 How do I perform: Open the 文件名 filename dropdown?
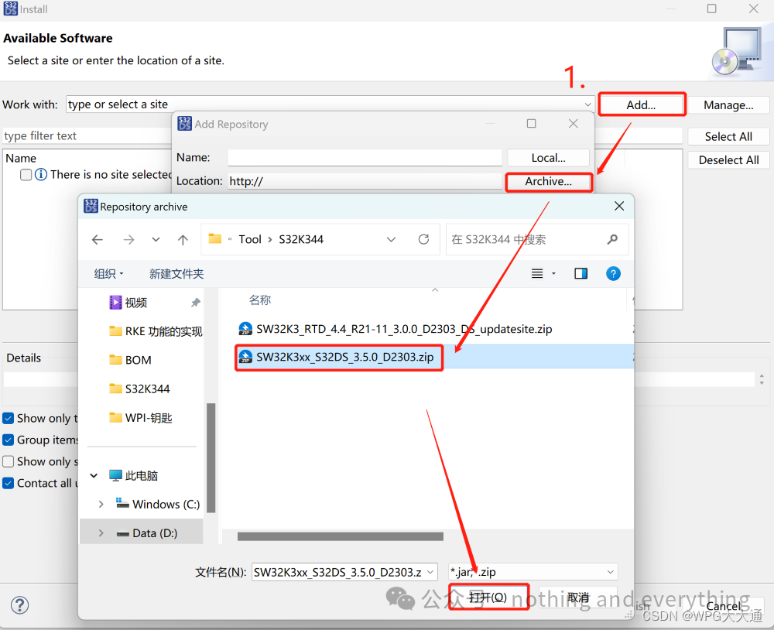click(430, 572)
